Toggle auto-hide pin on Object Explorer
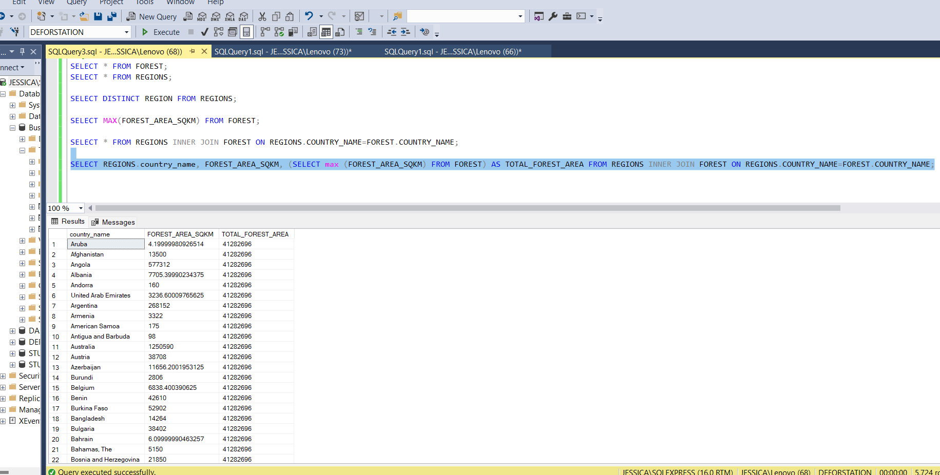 [22, 51]
